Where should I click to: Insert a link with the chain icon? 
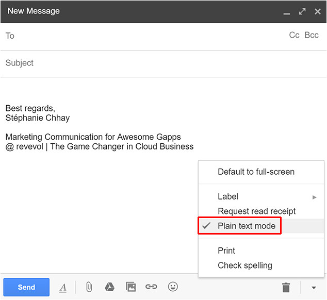point(151,287)
